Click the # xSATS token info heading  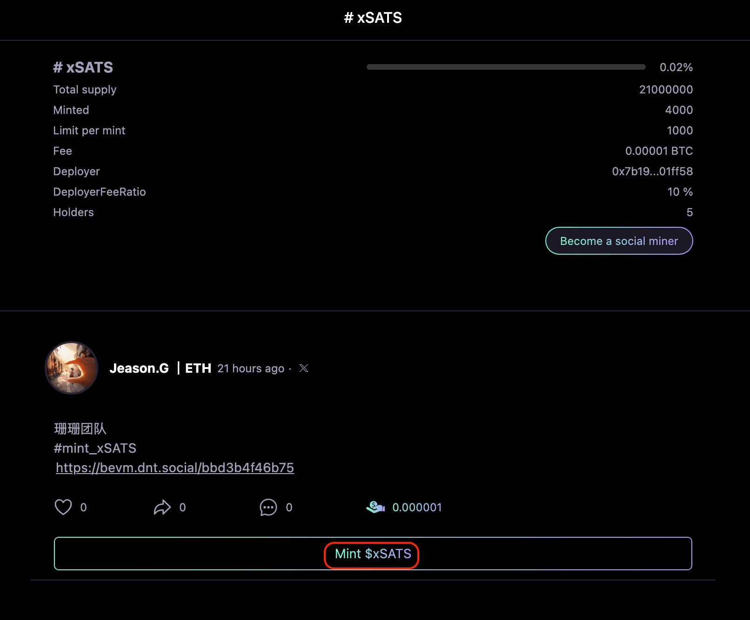click(x=83, y=67)
